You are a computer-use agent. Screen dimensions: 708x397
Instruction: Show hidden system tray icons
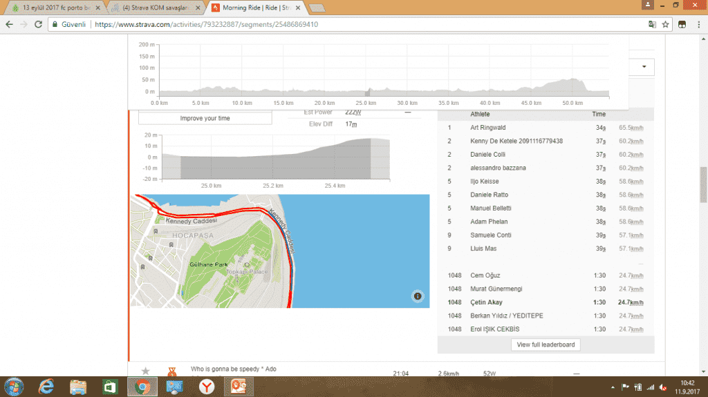click(x=613, y=387)
